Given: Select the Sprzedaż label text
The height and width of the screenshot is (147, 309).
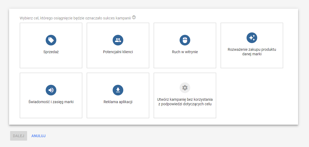Looking at the screenshot, I should coord(51,52).
